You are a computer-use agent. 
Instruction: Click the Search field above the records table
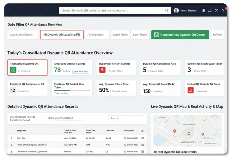tap(126, 118)
